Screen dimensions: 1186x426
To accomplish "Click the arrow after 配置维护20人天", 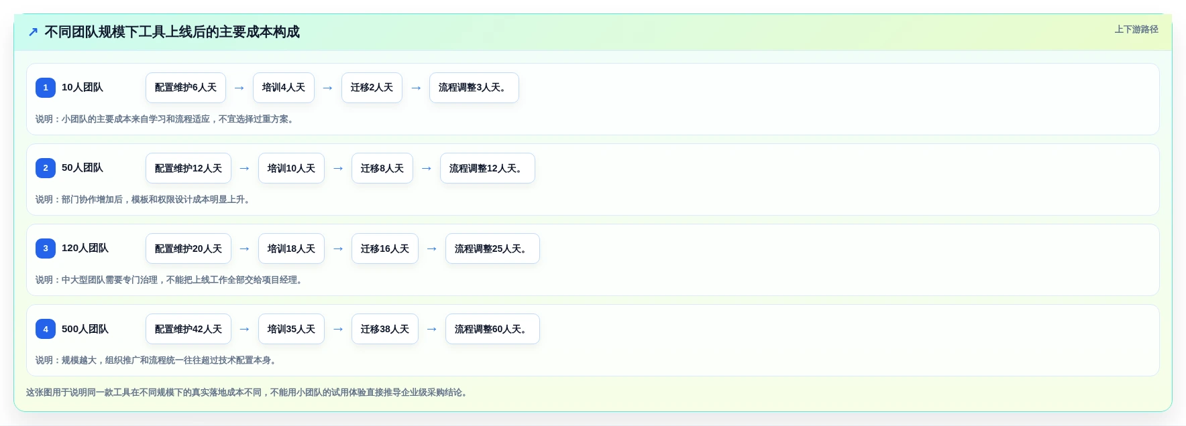I will coord(245,248).
